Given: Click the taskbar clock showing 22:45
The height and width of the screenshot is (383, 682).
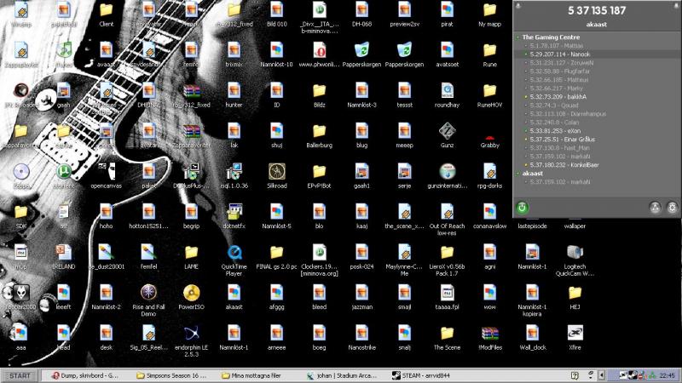Looking at the screenshot, I should tap(666, 375).
